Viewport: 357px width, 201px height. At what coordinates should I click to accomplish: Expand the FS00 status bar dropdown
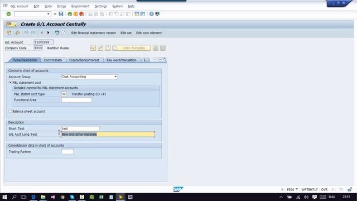297,189
